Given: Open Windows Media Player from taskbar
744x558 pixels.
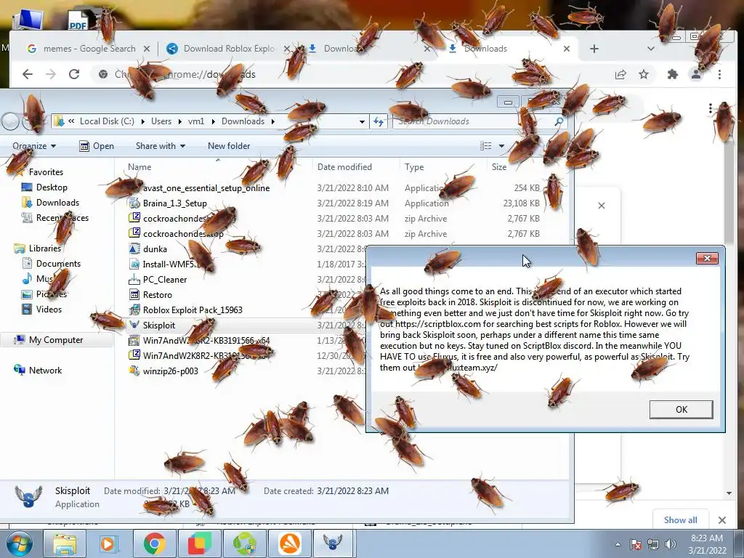Looking at the screenshot, I should click(x=108, y=543).
